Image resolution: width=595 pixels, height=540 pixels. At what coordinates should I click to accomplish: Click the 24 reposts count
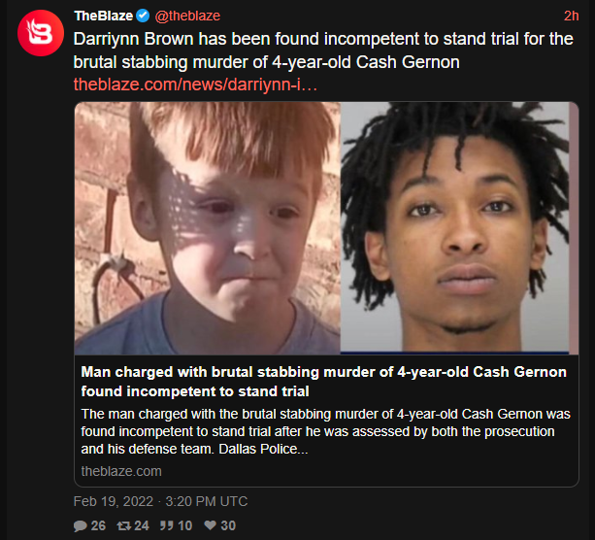click(142, 525)
